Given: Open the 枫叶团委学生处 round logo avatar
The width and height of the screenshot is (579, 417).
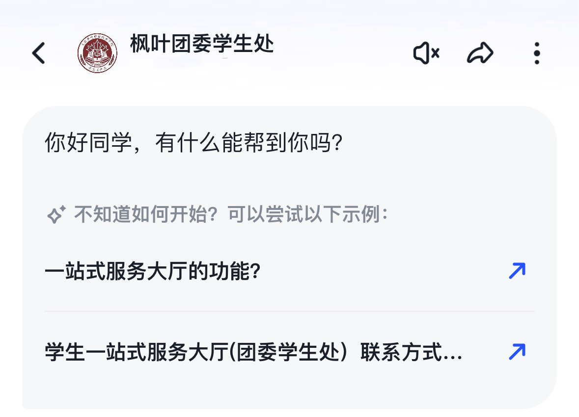Looking at the screenshot, I should coord(97,53).
